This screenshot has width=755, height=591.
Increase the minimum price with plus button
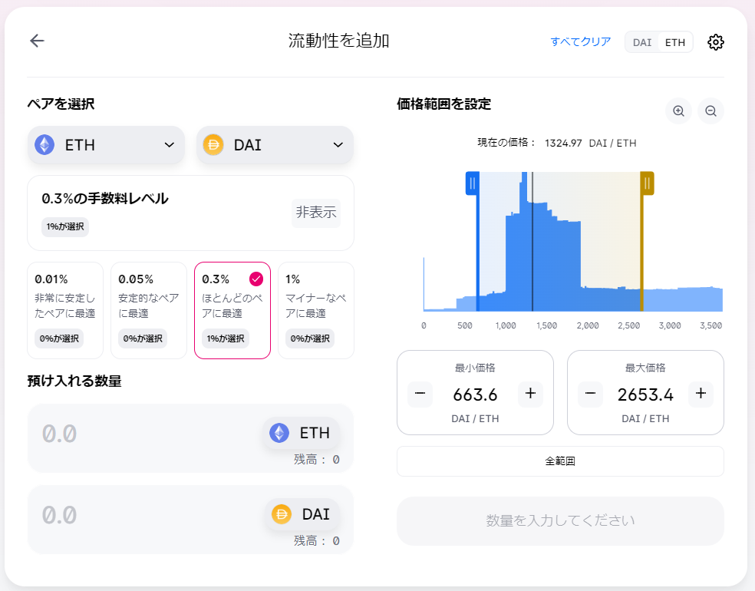click(530, 395)
